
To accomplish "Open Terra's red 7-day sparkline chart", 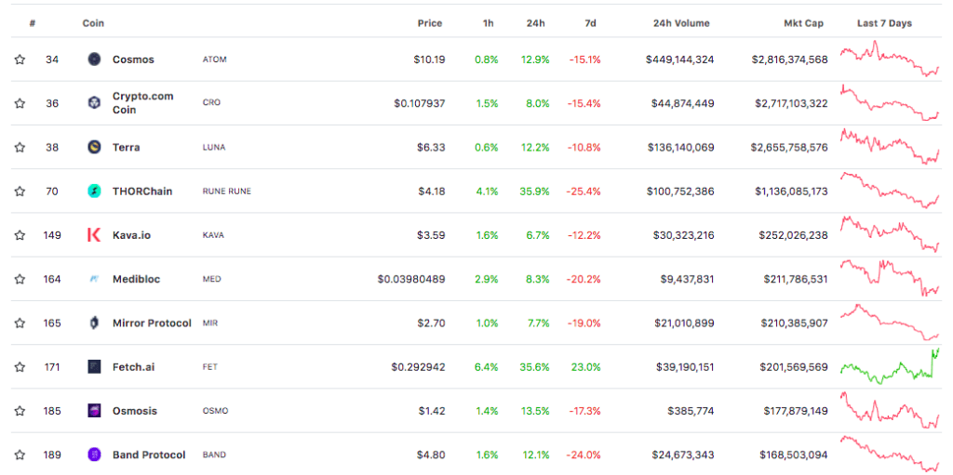I will (x=890, y=147).
